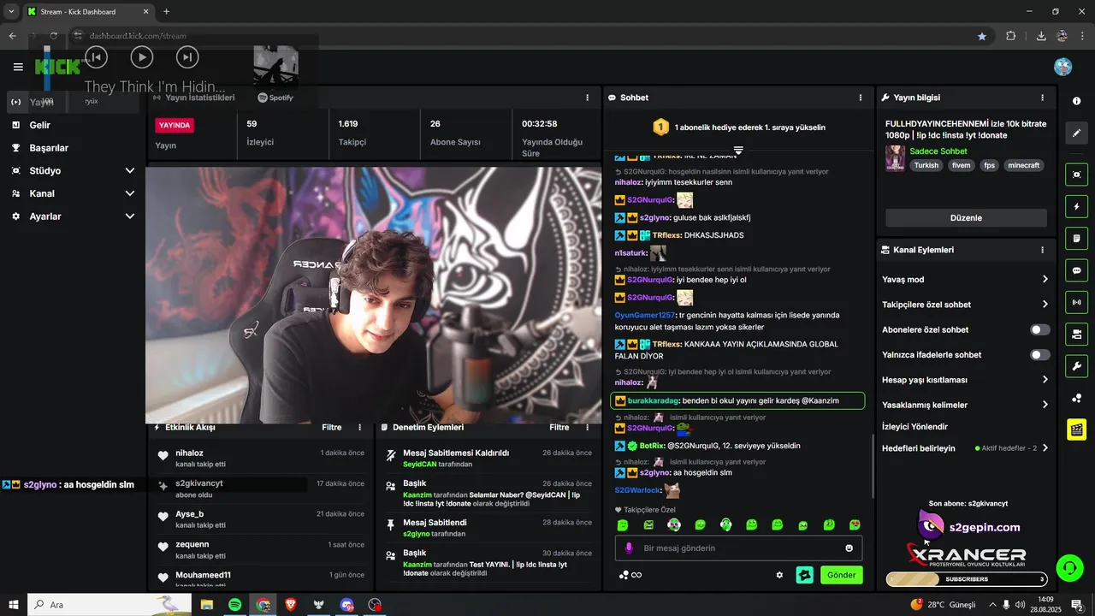Click the Düzenle button

(966, 218)
